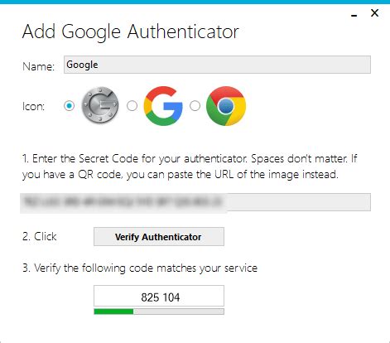Minimize the Add Google Authenticator window
The image size is (390, 343).
pos(354,16)
